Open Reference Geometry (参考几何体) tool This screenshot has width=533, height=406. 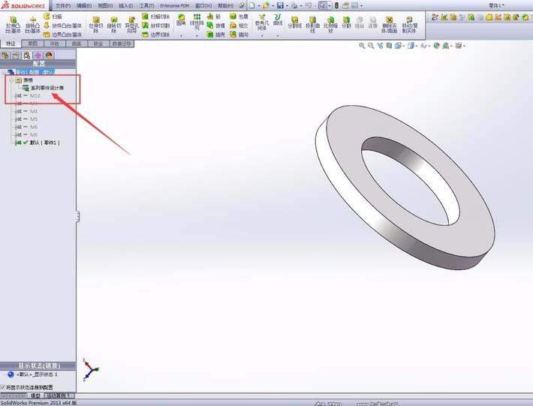tap(262, 22)
